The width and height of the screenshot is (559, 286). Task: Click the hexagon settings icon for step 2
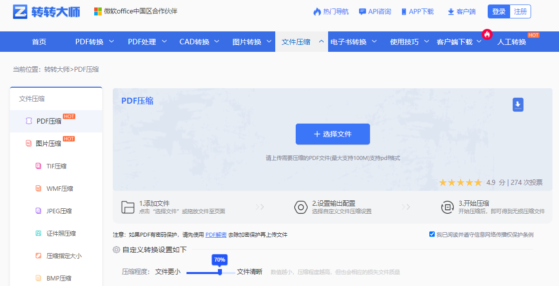tap(301, 207)
